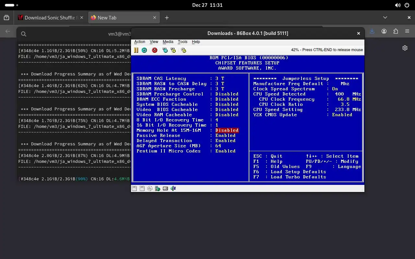Click the Clock Spread Spectrum entry

(x=296, y=89)
